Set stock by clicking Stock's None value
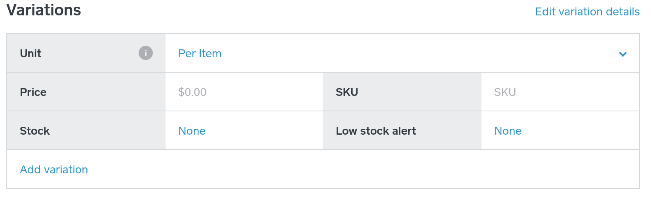 click(192, 131)
